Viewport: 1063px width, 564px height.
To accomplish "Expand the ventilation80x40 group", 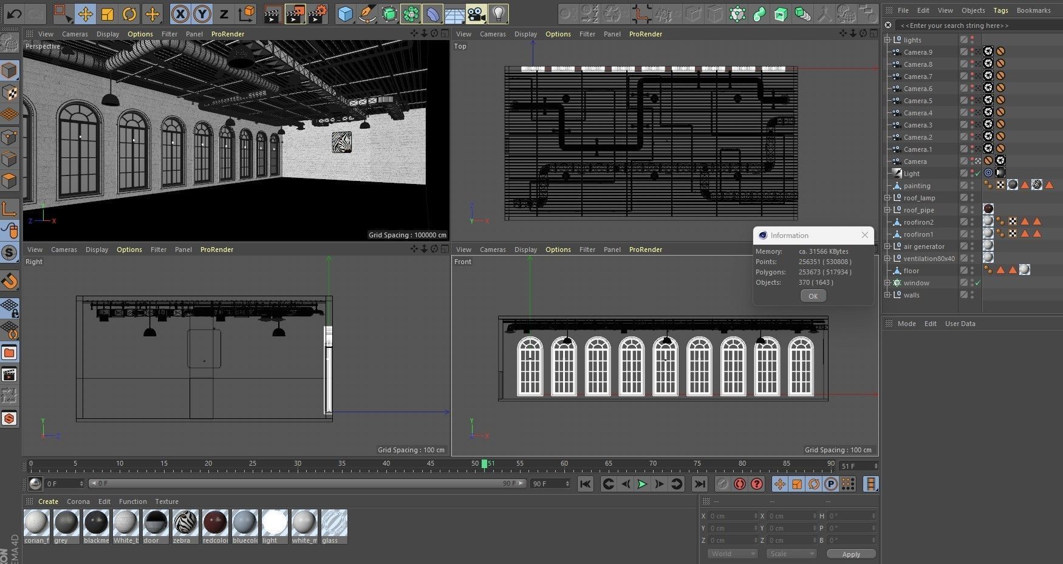I will pyautogui.click(x=887, y=259).
